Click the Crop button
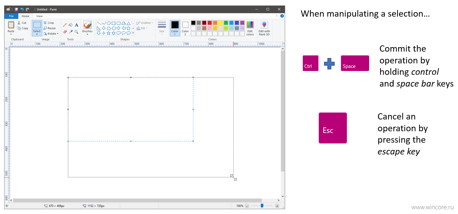The height and width of the screenshot is (214, 458). coord(49,23)
